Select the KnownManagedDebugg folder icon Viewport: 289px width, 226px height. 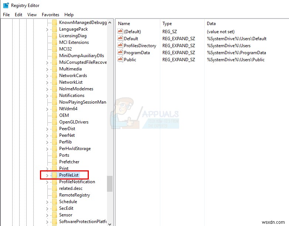tap(54, 22)
